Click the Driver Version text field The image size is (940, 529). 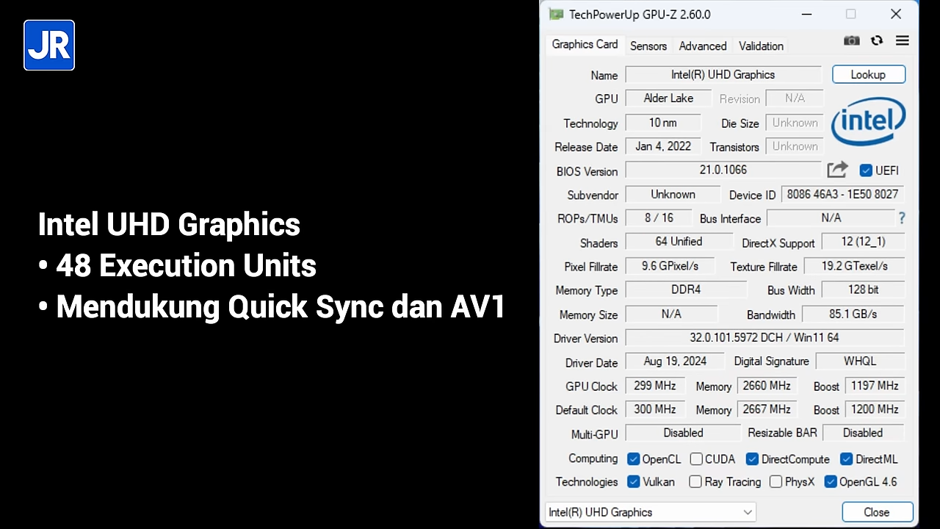click(x=764, y=338)
